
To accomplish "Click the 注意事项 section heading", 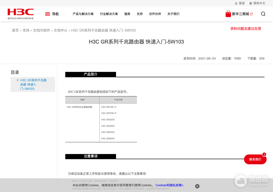I will 91,156.
